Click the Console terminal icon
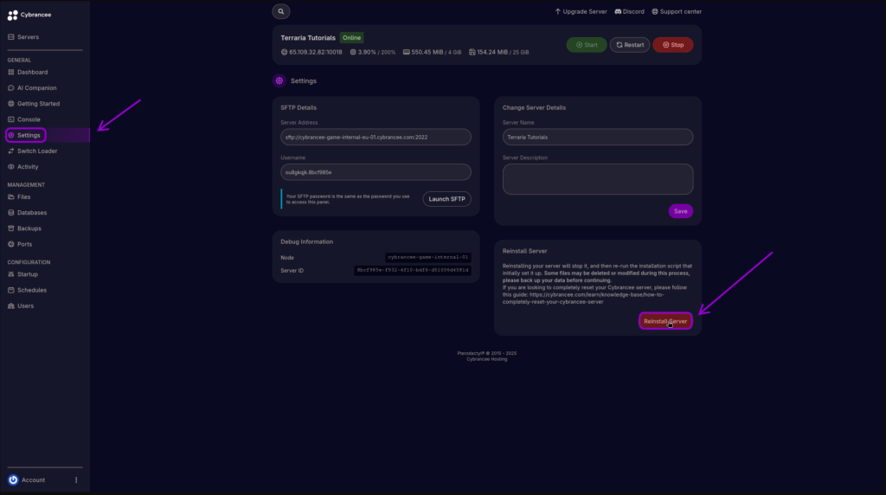Screen dimensions: 886x495 pos(10,119)
